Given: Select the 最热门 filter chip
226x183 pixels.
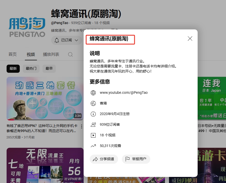Looking at the screenshot, I should point(31,68).
